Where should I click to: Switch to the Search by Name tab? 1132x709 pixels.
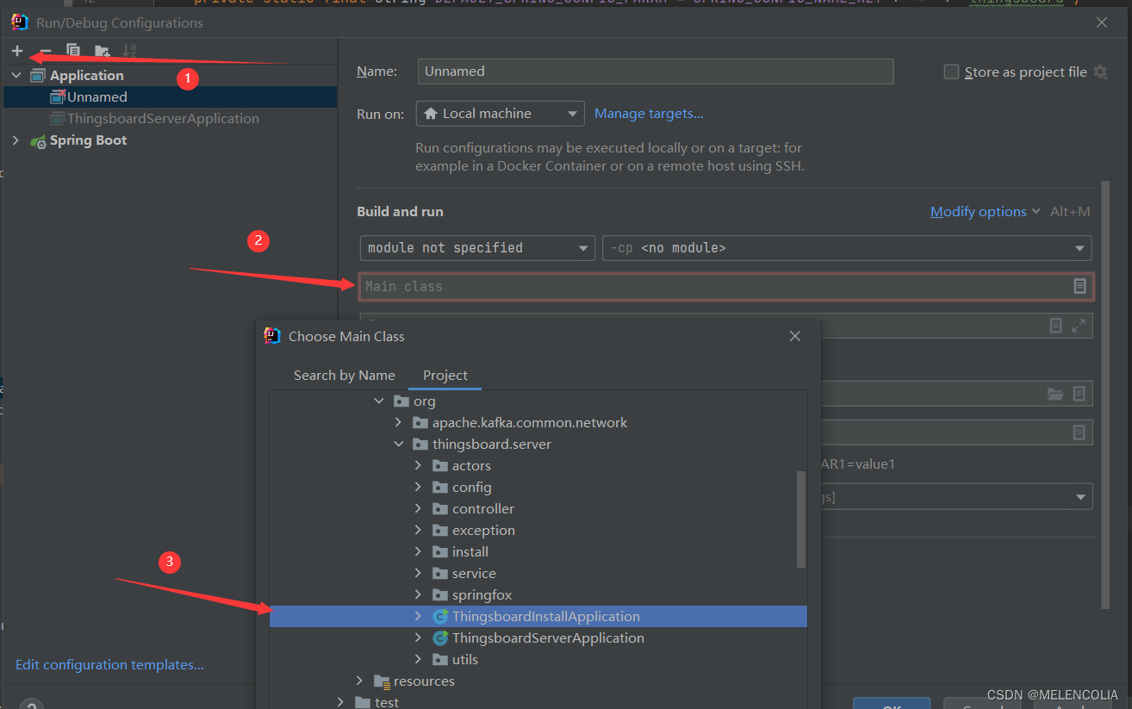(345, 376)
